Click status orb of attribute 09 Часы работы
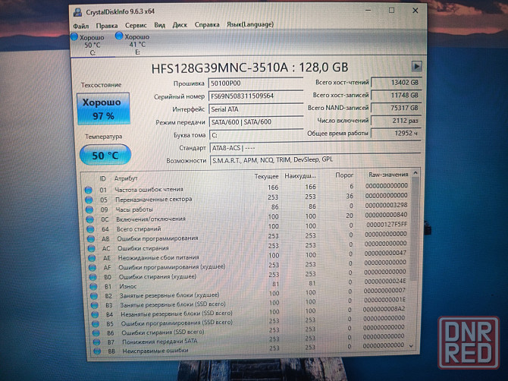Screen dimensions: 508x381 pyautogui.click(x=89, y=209)
